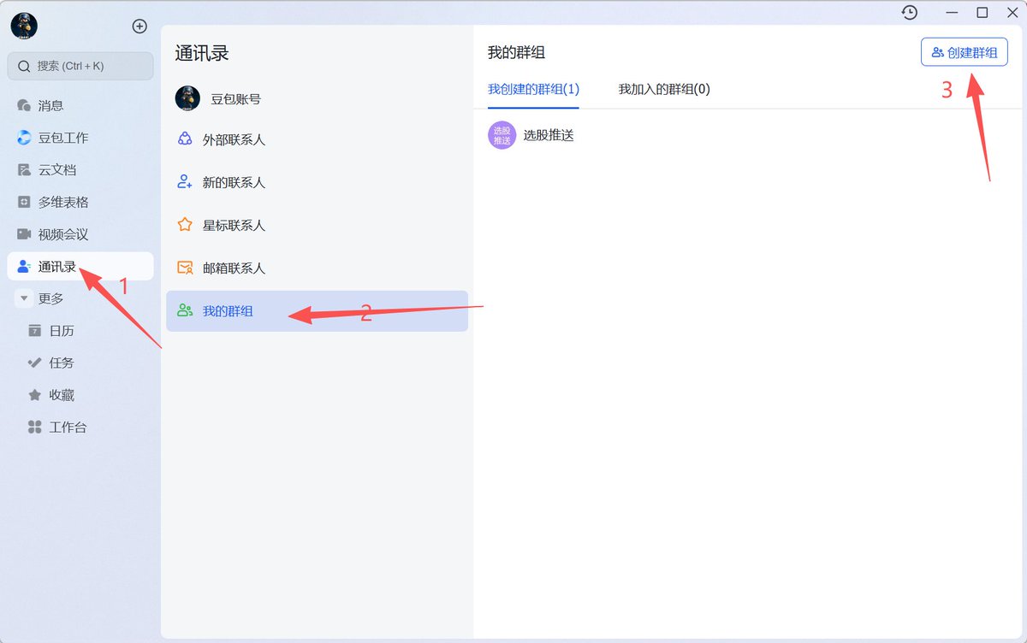Minimize the window

(x=952, y=13)
